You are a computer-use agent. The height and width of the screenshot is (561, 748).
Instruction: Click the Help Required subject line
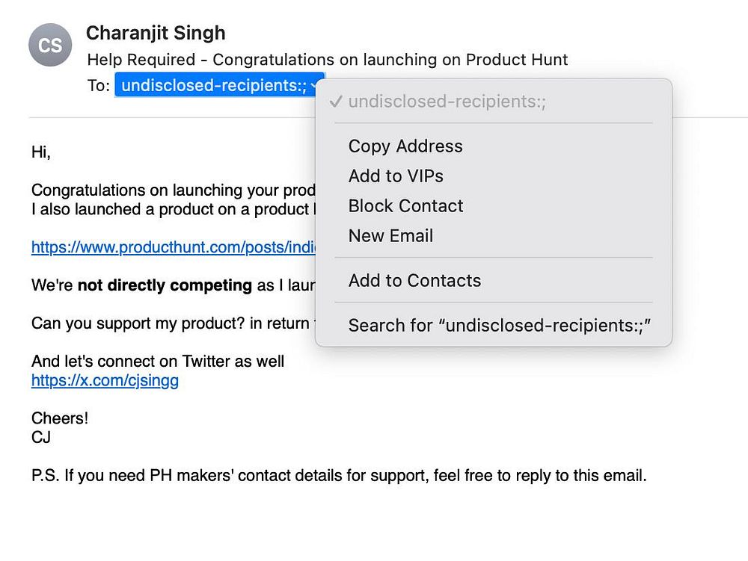pyautogui.click(x=327, y=60)
